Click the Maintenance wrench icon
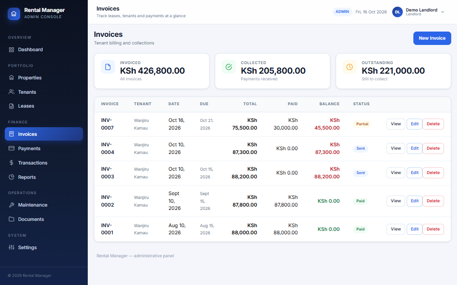The width and height of the screenshot is (457, 285). click(12, 205)
